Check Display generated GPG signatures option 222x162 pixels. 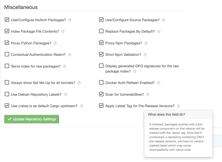coord(101,66)
